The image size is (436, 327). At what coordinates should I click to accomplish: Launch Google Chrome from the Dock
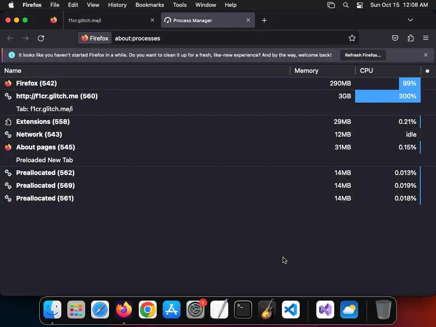click(x=148, y=310)
